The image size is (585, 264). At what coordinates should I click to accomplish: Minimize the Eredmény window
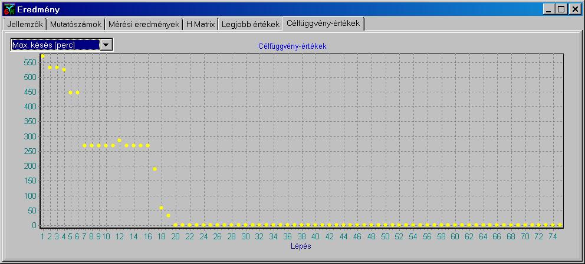pyautogui.click(x=548, y=9)
